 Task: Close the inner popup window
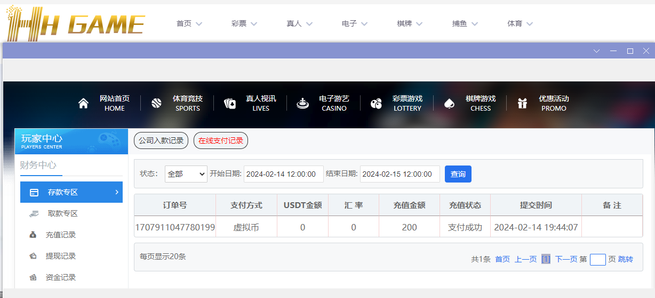pyautogui.click(x=646, y=51)
